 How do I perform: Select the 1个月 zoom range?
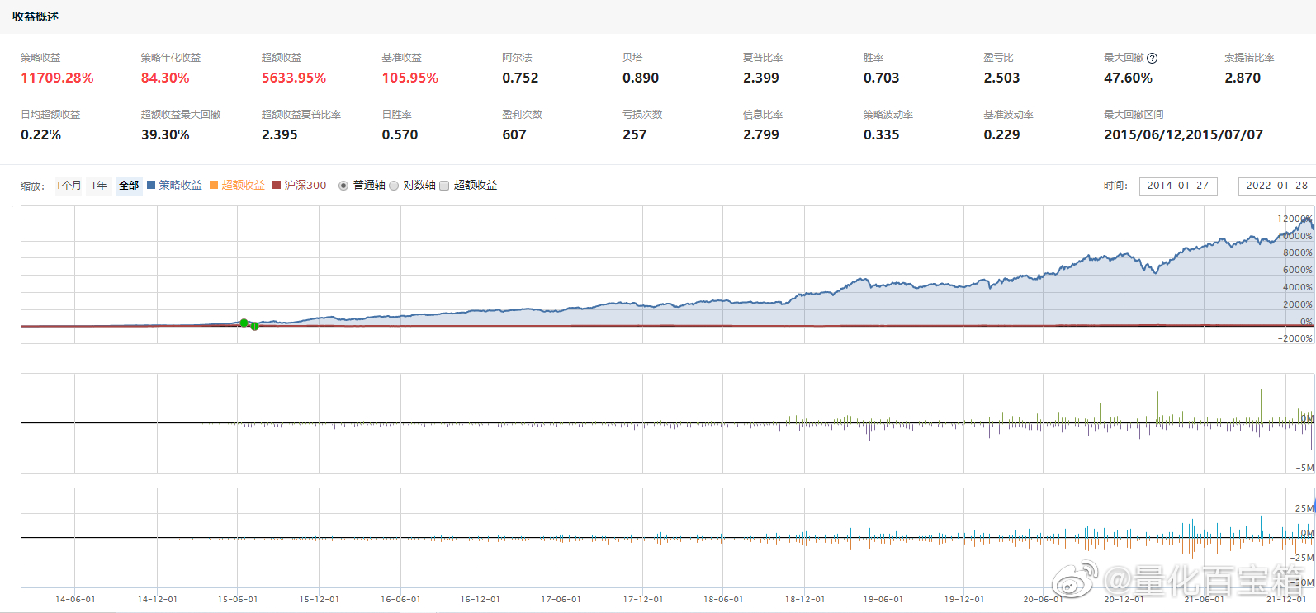pos(69,186)
